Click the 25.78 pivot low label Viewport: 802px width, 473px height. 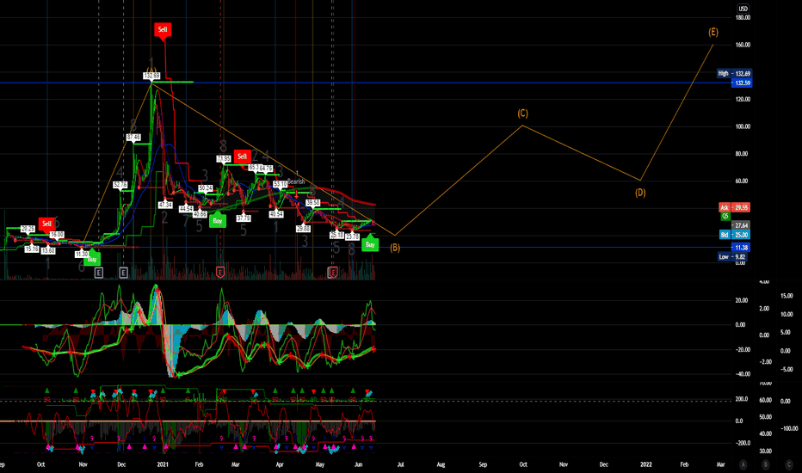[352, 236]
